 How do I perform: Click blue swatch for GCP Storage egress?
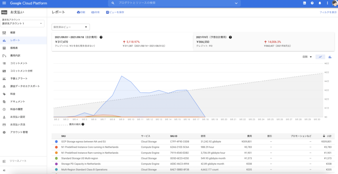point(56,142)
